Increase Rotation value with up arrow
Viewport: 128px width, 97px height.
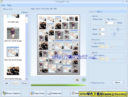pos(107,46)
